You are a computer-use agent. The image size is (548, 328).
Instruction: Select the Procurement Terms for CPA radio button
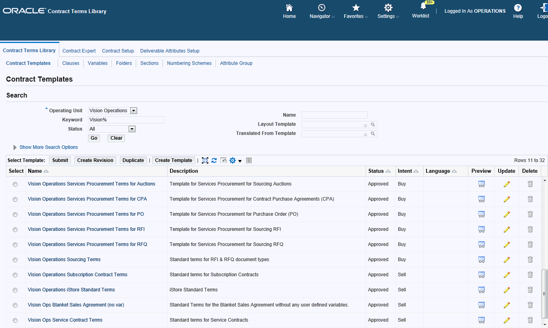point(15,199)
